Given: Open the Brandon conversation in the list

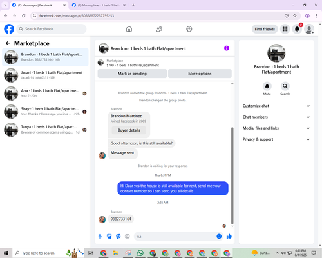Looking at the screenshot, I should click(45, 57).
